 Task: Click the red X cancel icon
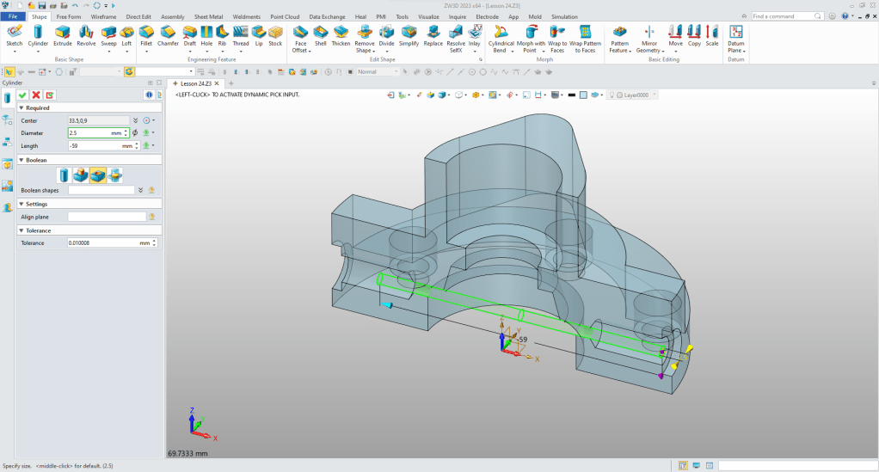[36, 95]
